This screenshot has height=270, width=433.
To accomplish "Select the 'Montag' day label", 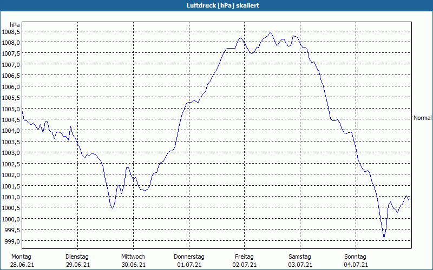I will 21,257.
